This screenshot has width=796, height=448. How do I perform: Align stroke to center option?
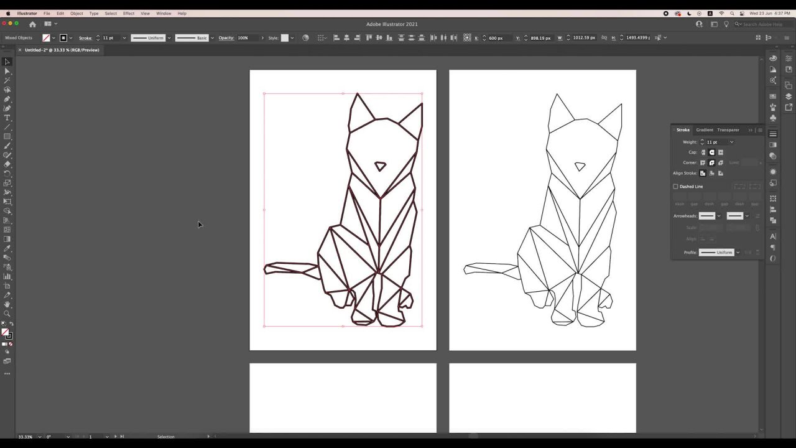pos(703,174)
